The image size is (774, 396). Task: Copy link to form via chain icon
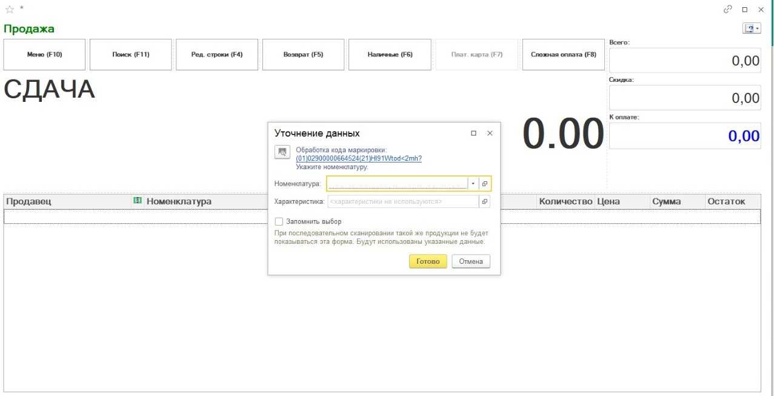pyautogui.click(x=727, y=10)
